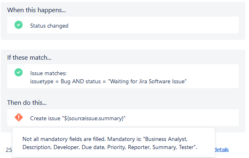Click the tooltip line starting 'Not all mandatory'
This screenshot has height=158, width=249.
[105, 139]
